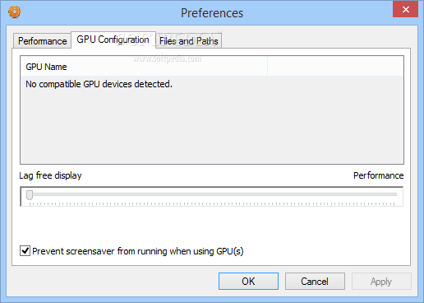Click the orange gear application icon
This screenshot has height=303, width=424.
coord(14,12)
